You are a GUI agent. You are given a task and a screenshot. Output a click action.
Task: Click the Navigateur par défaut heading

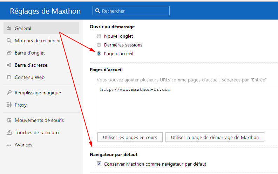pyautogui.click(x=114, y=154)
